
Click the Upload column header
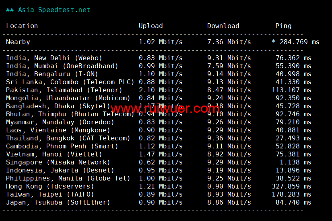click(151, 26)
